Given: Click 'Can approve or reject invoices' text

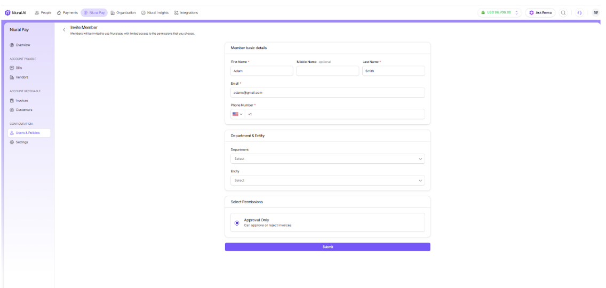Looking at the screenshot, I should pyautogui.click(x=268, y=226).
